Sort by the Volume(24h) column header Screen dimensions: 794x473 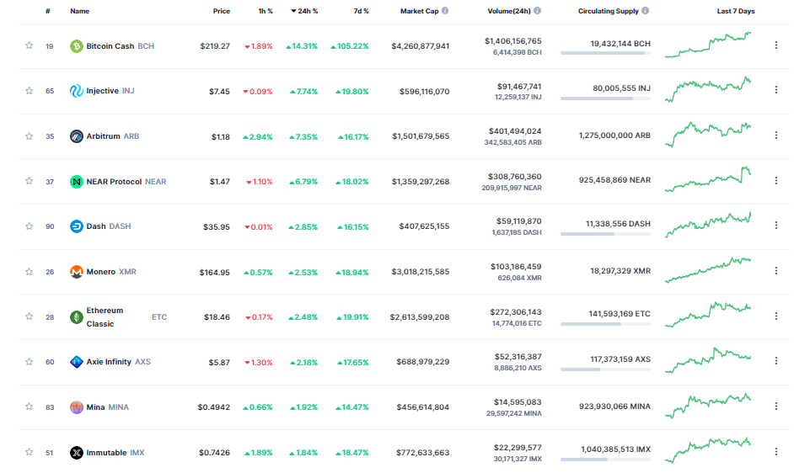[x=509, y=11]
